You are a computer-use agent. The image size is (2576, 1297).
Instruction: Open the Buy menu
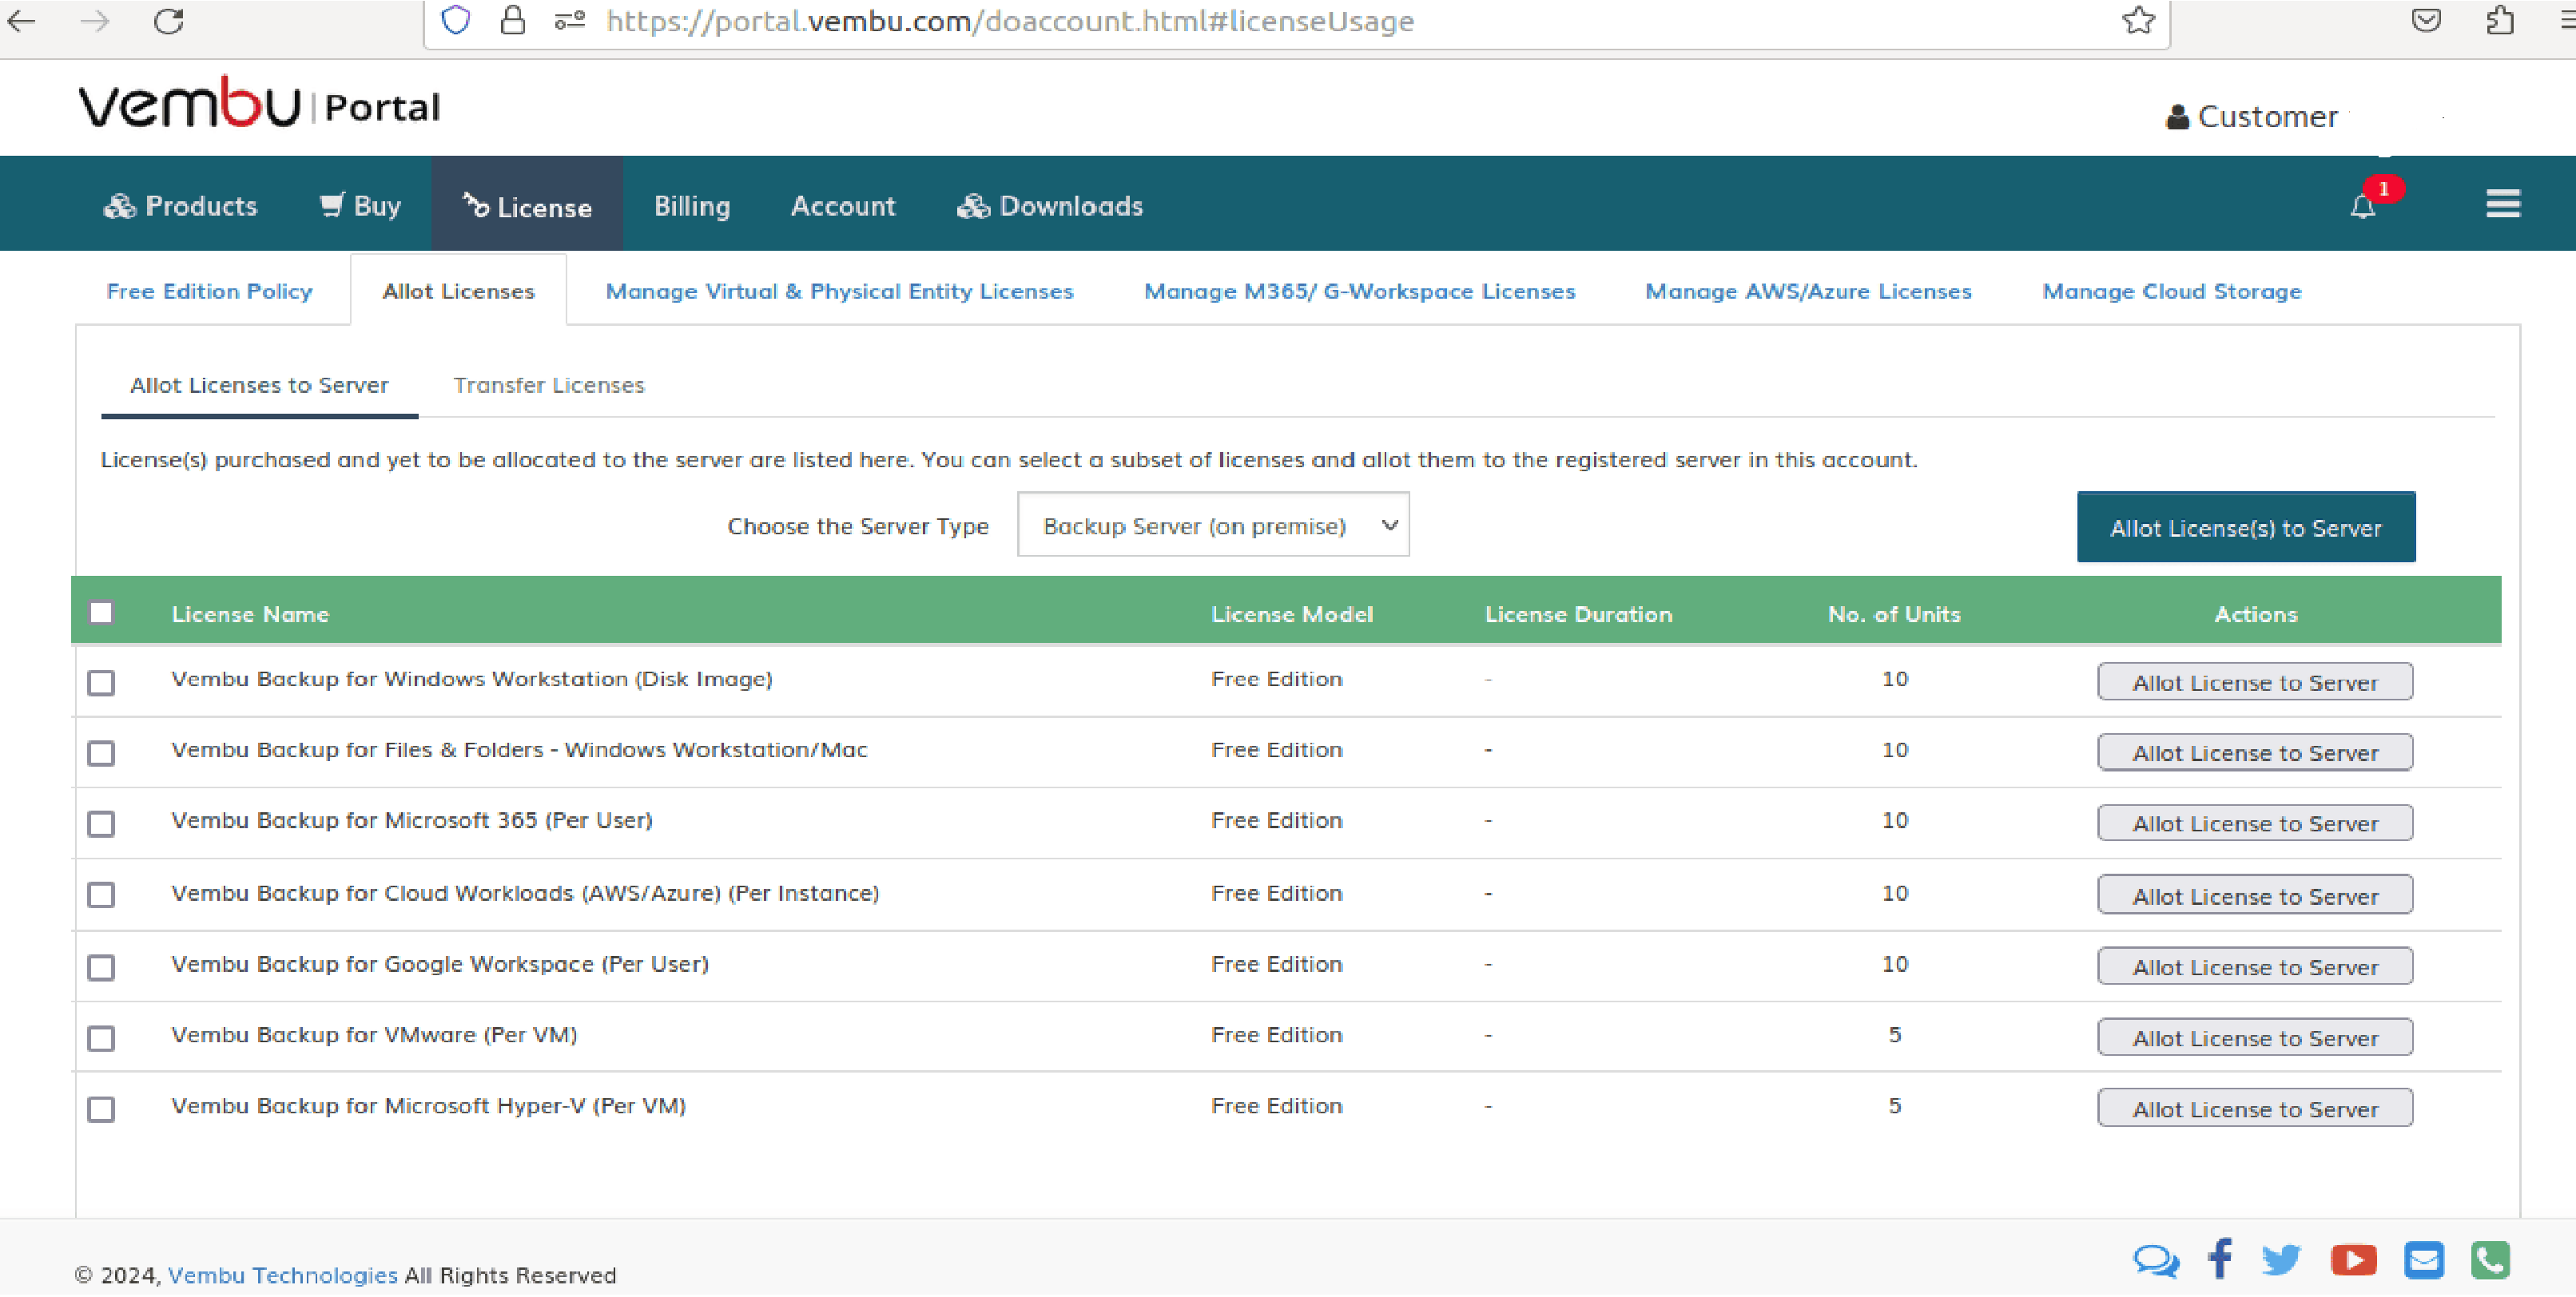(x=360, y=206)
